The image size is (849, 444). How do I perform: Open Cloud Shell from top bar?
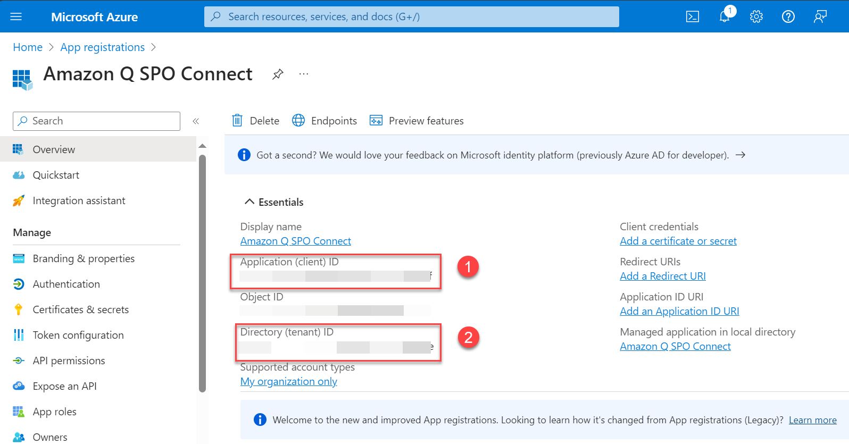[x=693, y=16]
